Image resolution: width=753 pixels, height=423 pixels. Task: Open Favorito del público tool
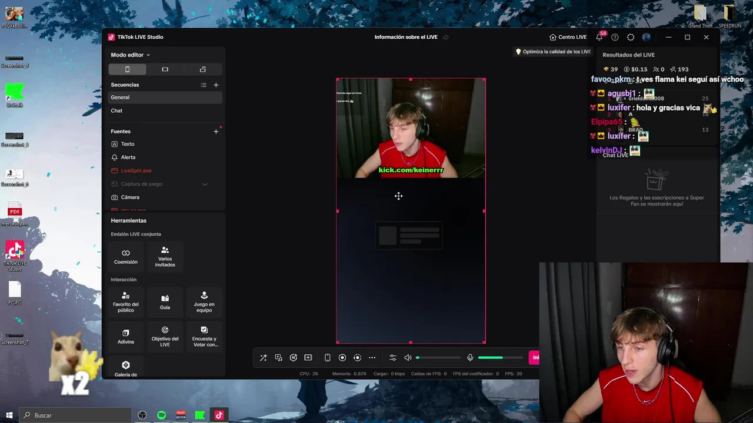126,302
